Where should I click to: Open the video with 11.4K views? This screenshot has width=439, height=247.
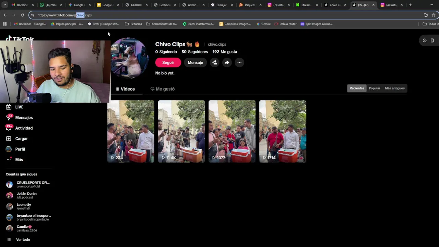pyautogui.click(x=181, y=131)
